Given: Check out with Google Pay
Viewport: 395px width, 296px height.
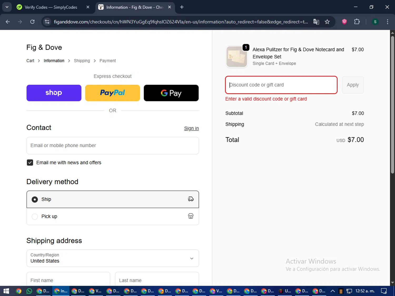Looking at the screenshot, I should click(x=171, y=93).
